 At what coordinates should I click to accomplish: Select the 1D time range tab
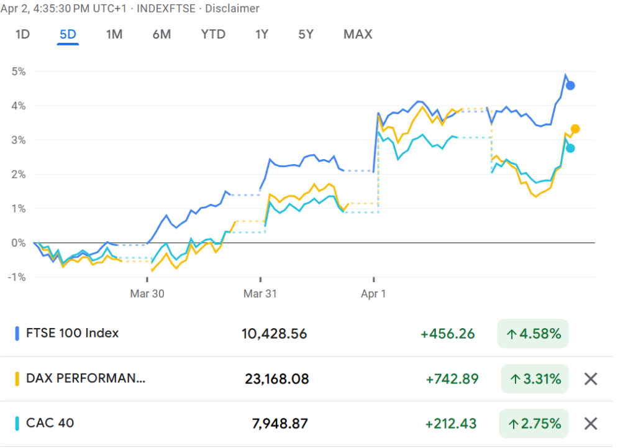click(22, 34)
